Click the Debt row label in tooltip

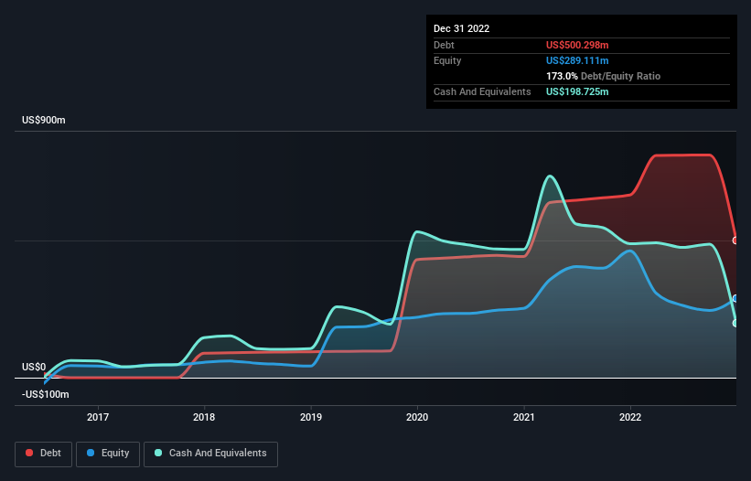click(444, 45)
